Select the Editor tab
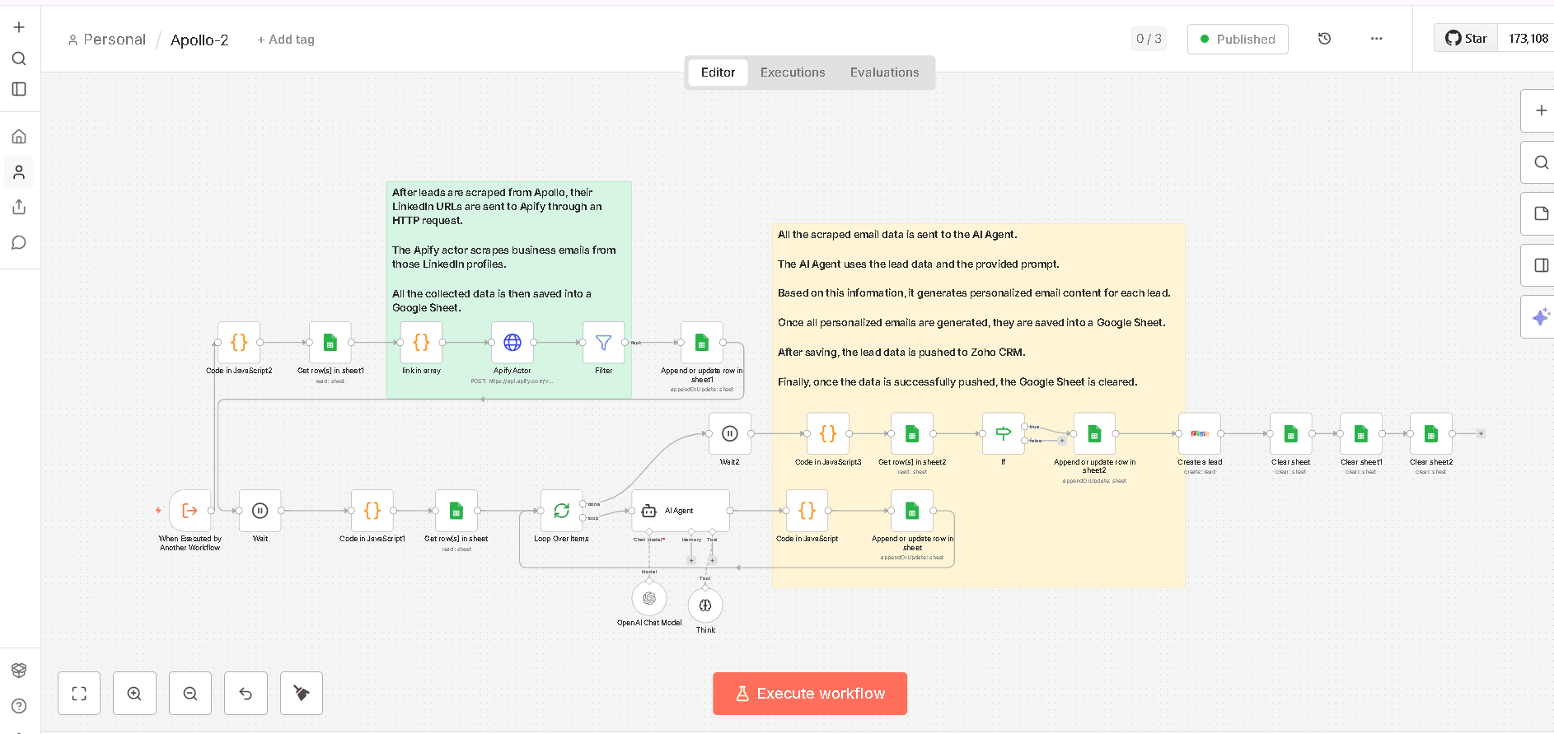The image size is (1554, 734). pyautogui.click(x=718, y=72)
